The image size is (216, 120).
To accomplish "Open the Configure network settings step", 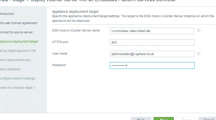I will [x=17, y=78].
